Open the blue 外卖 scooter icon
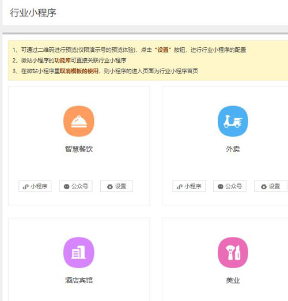 233,121
